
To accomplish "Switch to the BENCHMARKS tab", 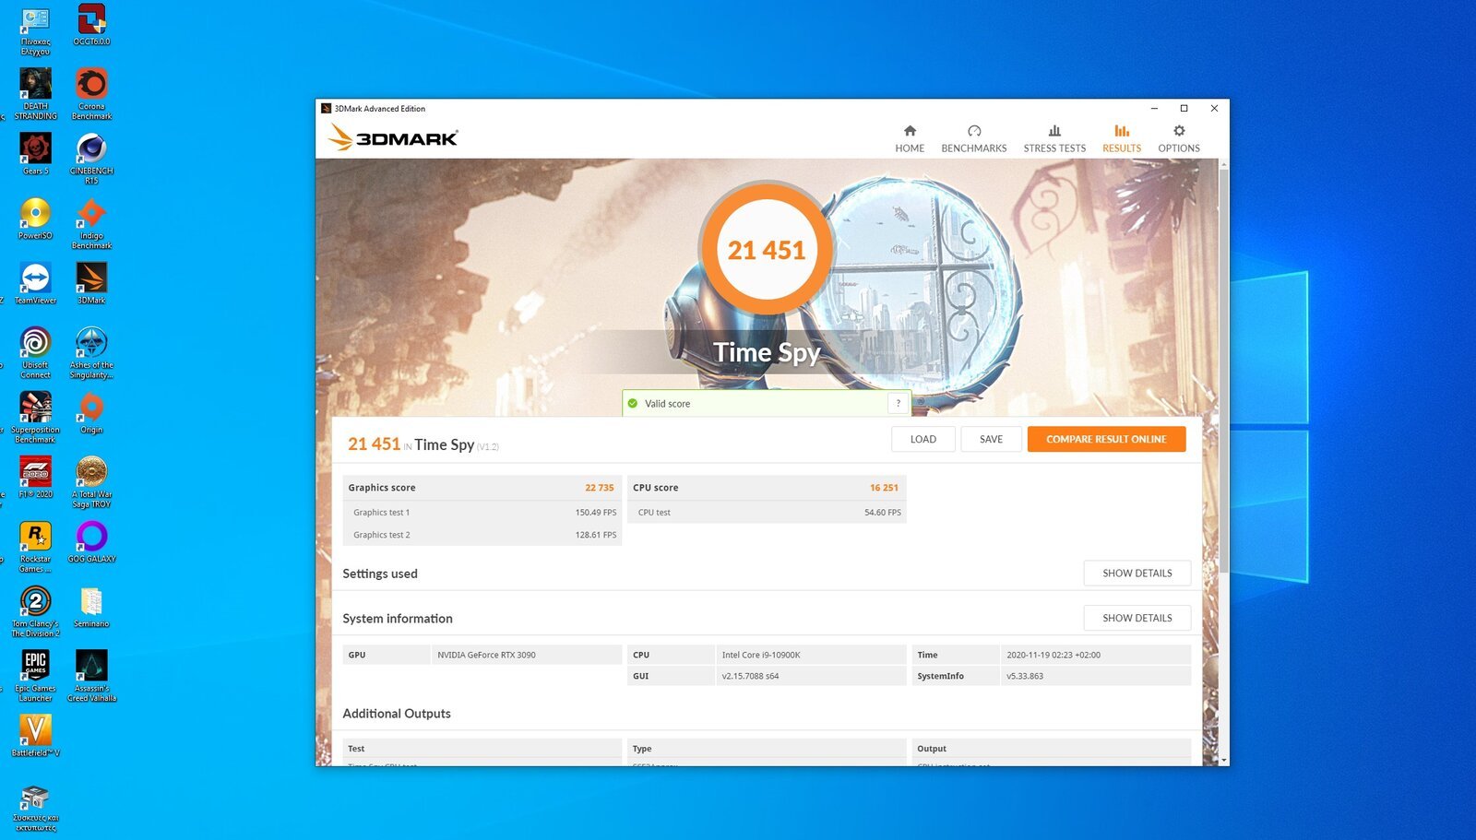I will 974,138.
